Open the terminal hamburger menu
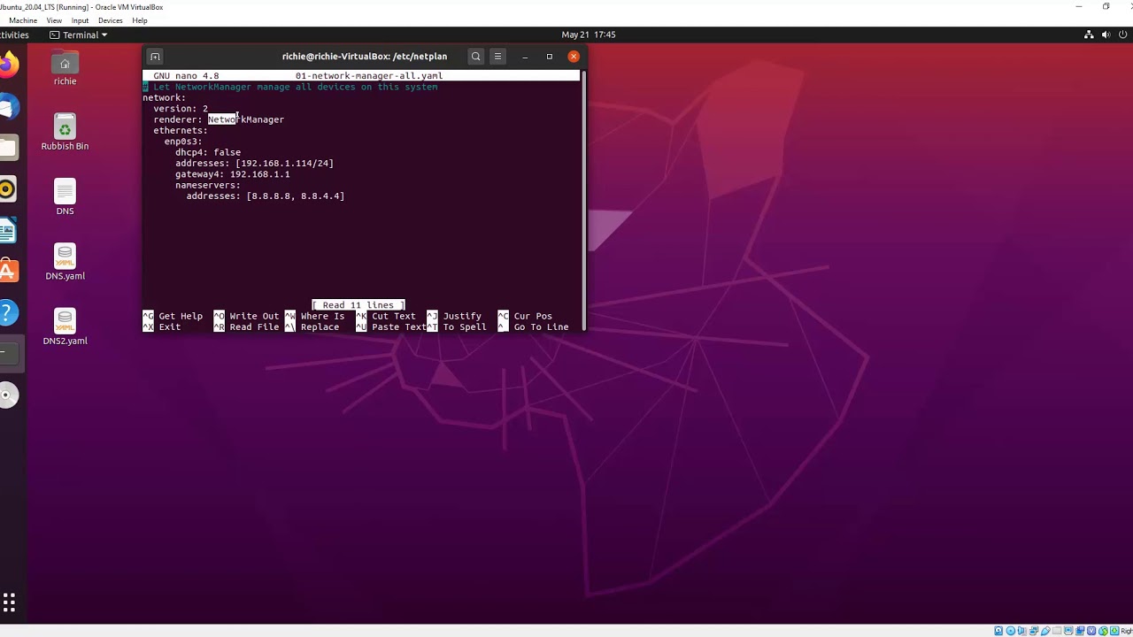 pyautogui.click(x=497, y=57)
